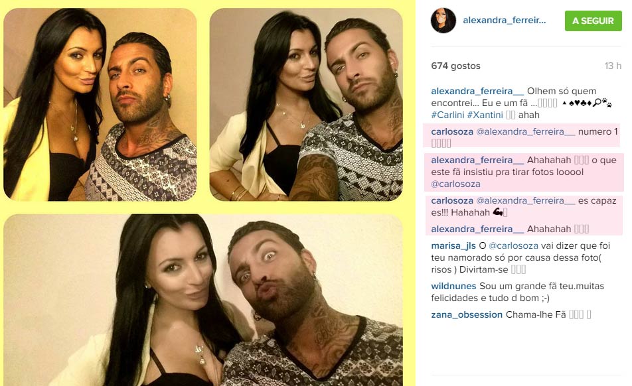Click @carlosoza mention in marisa_jls comment
Image resolution: width=632 pixels, height=386 pixels.
tap(513, 245)
